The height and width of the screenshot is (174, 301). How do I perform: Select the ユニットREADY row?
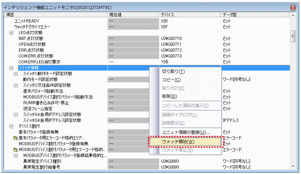click(x=26, y=21)
